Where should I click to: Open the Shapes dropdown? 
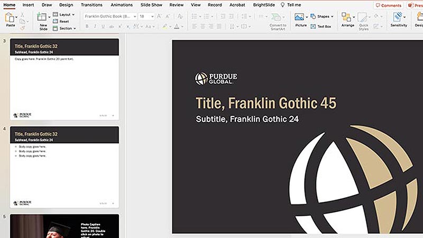pyautogui.click(x=322, y=16)
